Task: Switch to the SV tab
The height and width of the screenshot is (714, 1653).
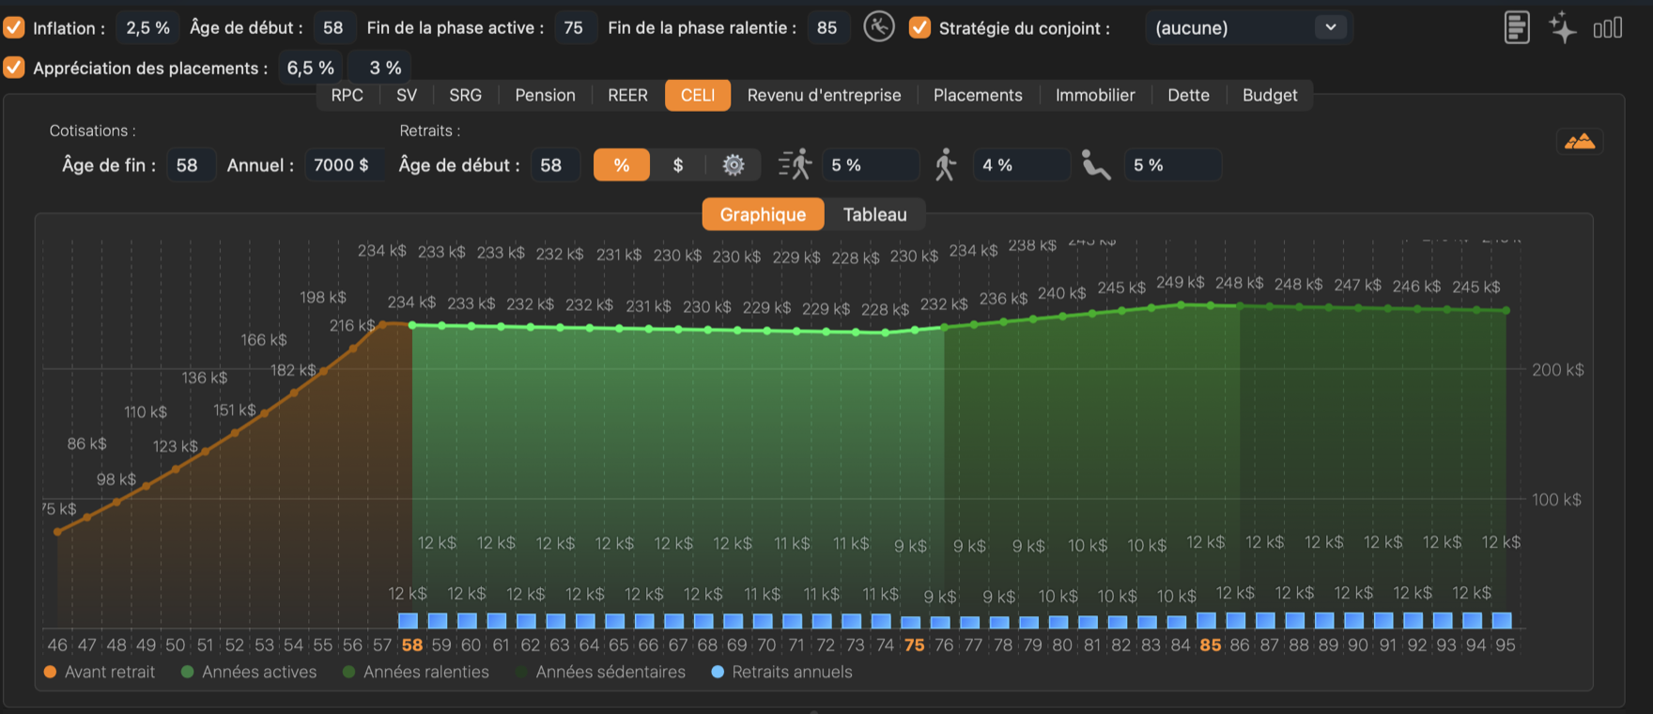Action: [x=407, y=95]
